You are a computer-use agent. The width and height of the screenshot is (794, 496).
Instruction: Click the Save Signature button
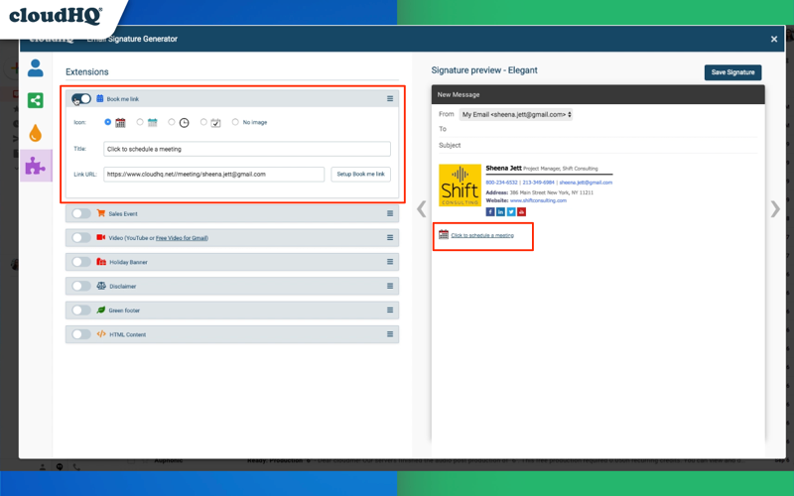click(x=732, y=72)
